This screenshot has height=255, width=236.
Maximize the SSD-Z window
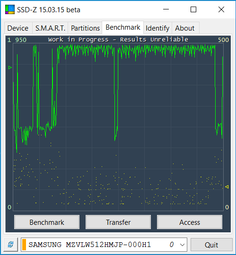click(x=193, y=9)
